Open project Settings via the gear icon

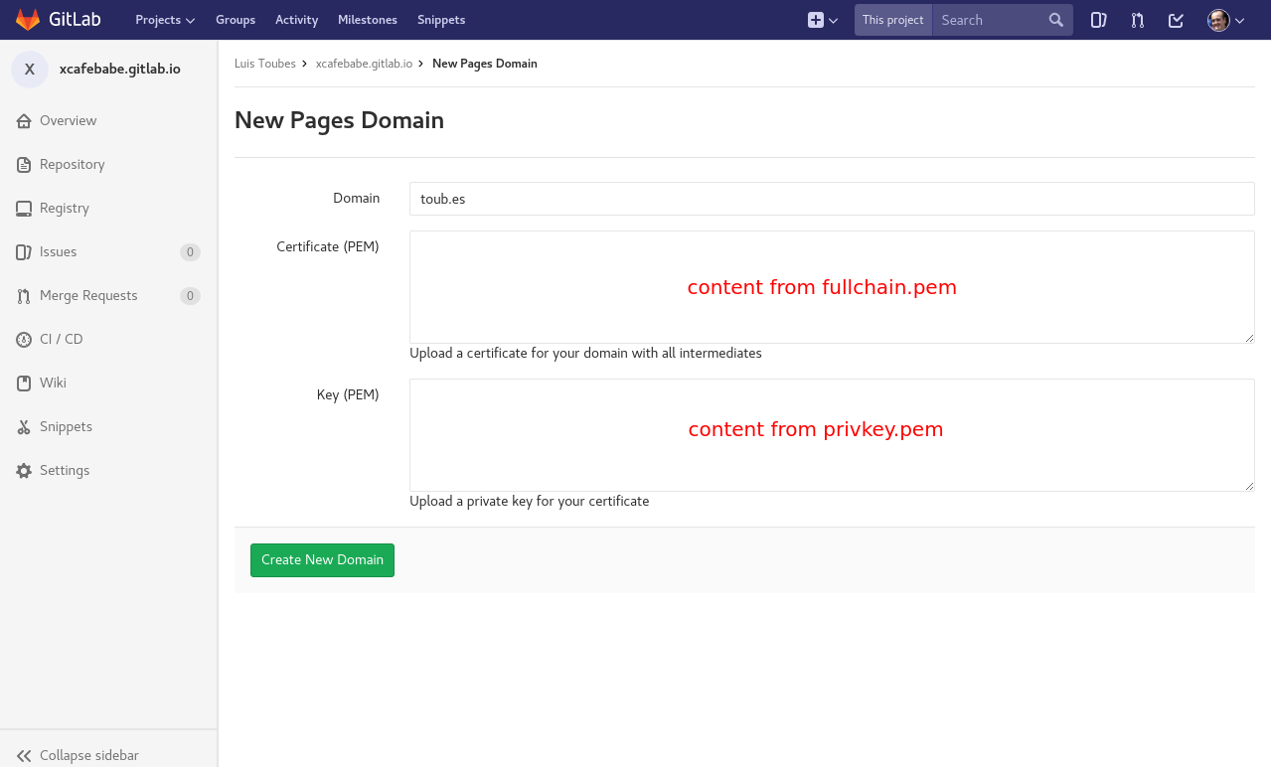[64, 470]
